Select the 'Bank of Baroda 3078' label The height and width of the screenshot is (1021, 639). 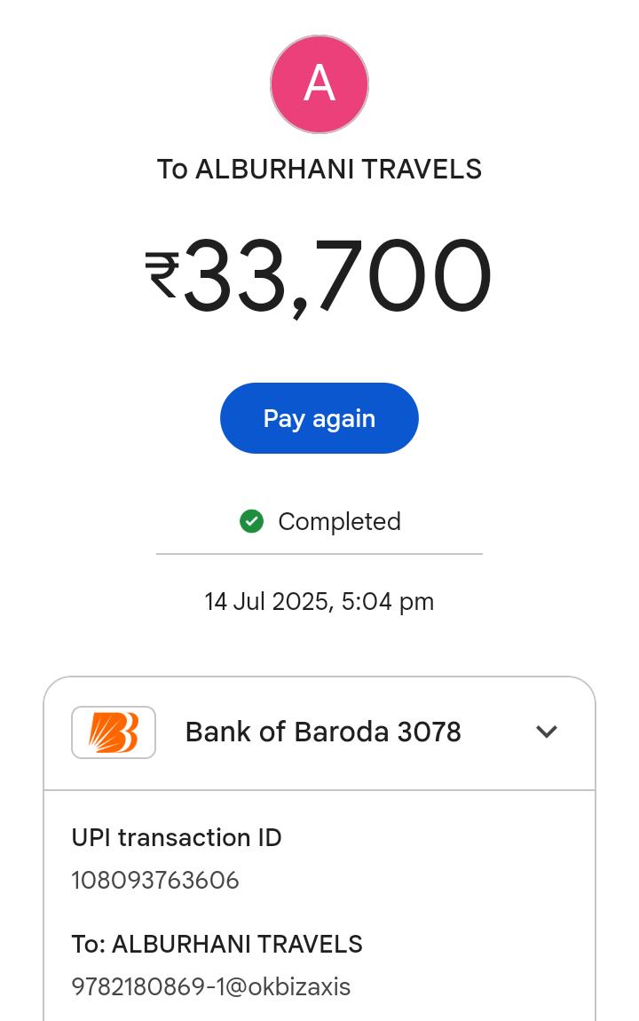tap(323, 732)
